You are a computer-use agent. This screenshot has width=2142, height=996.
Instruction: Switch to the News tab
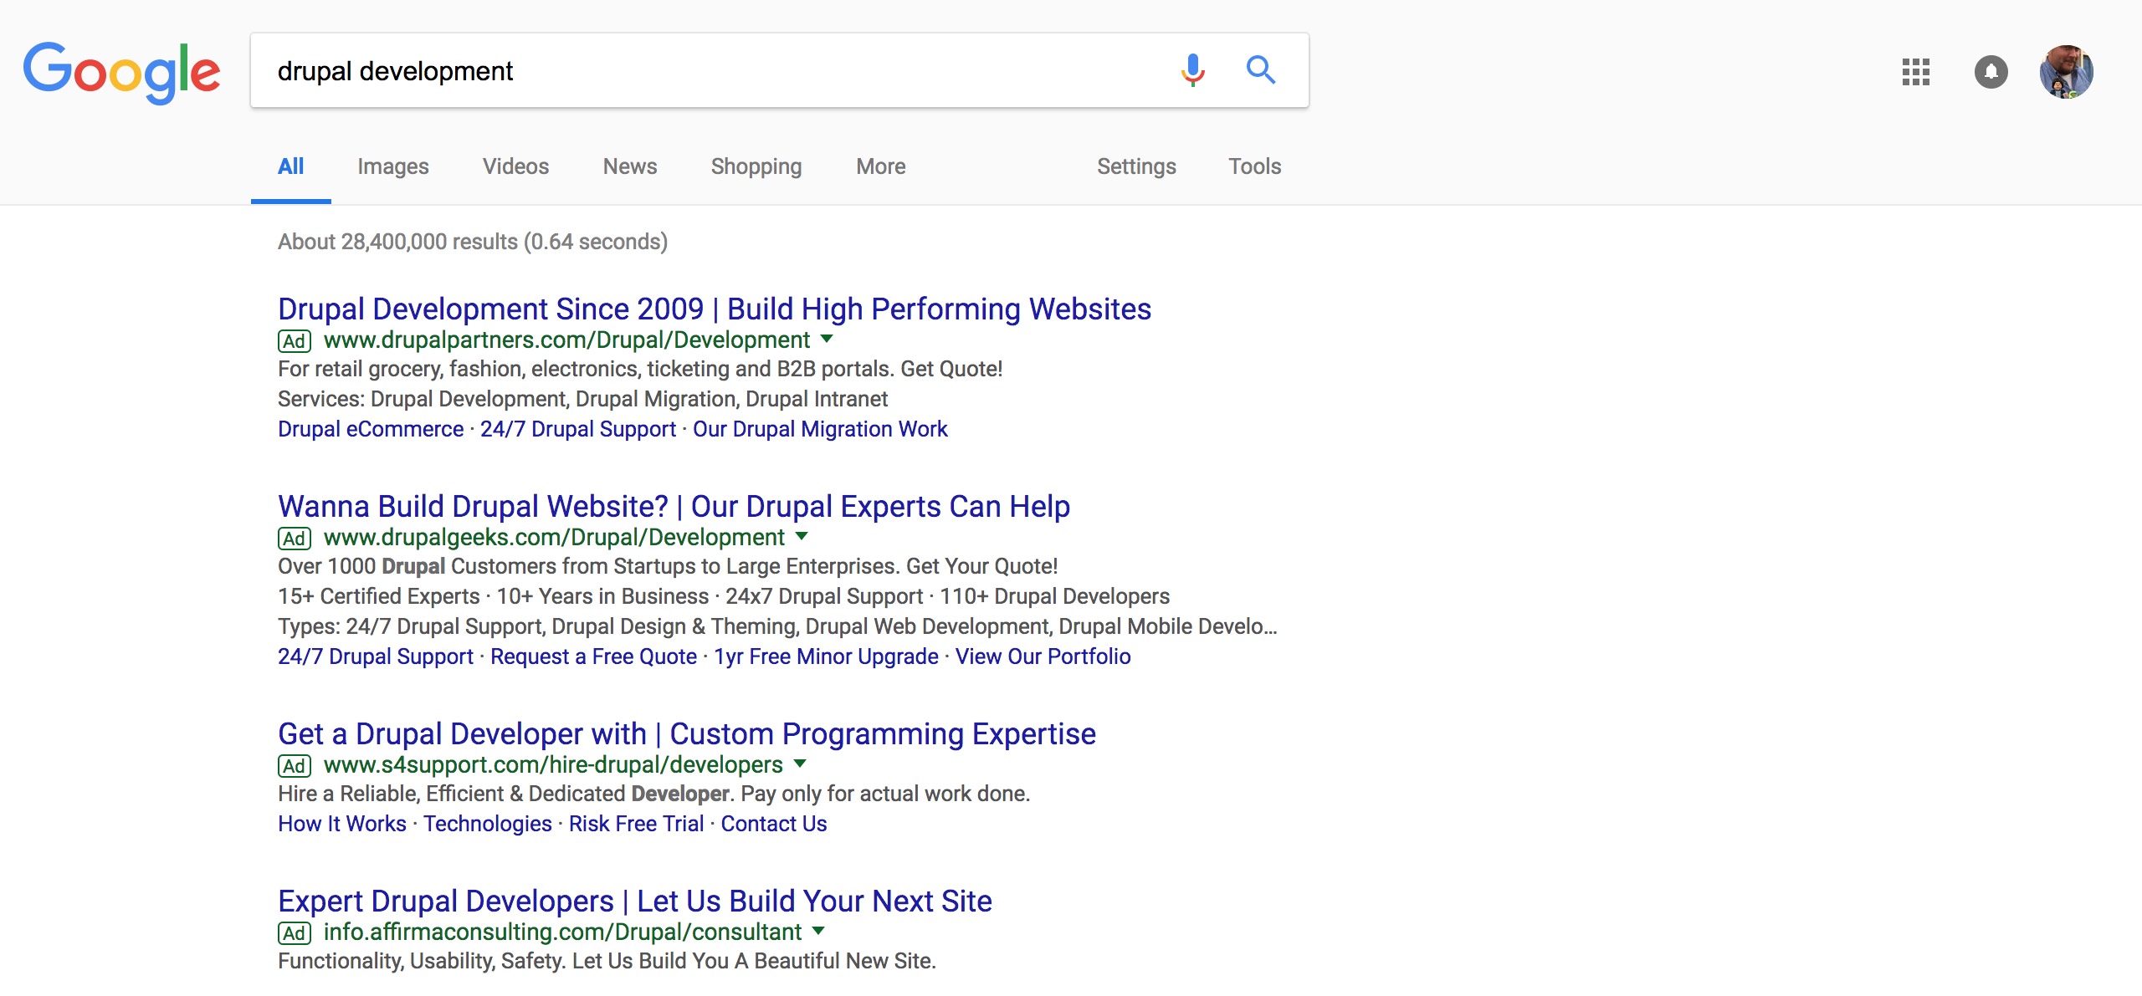(630, 166)
